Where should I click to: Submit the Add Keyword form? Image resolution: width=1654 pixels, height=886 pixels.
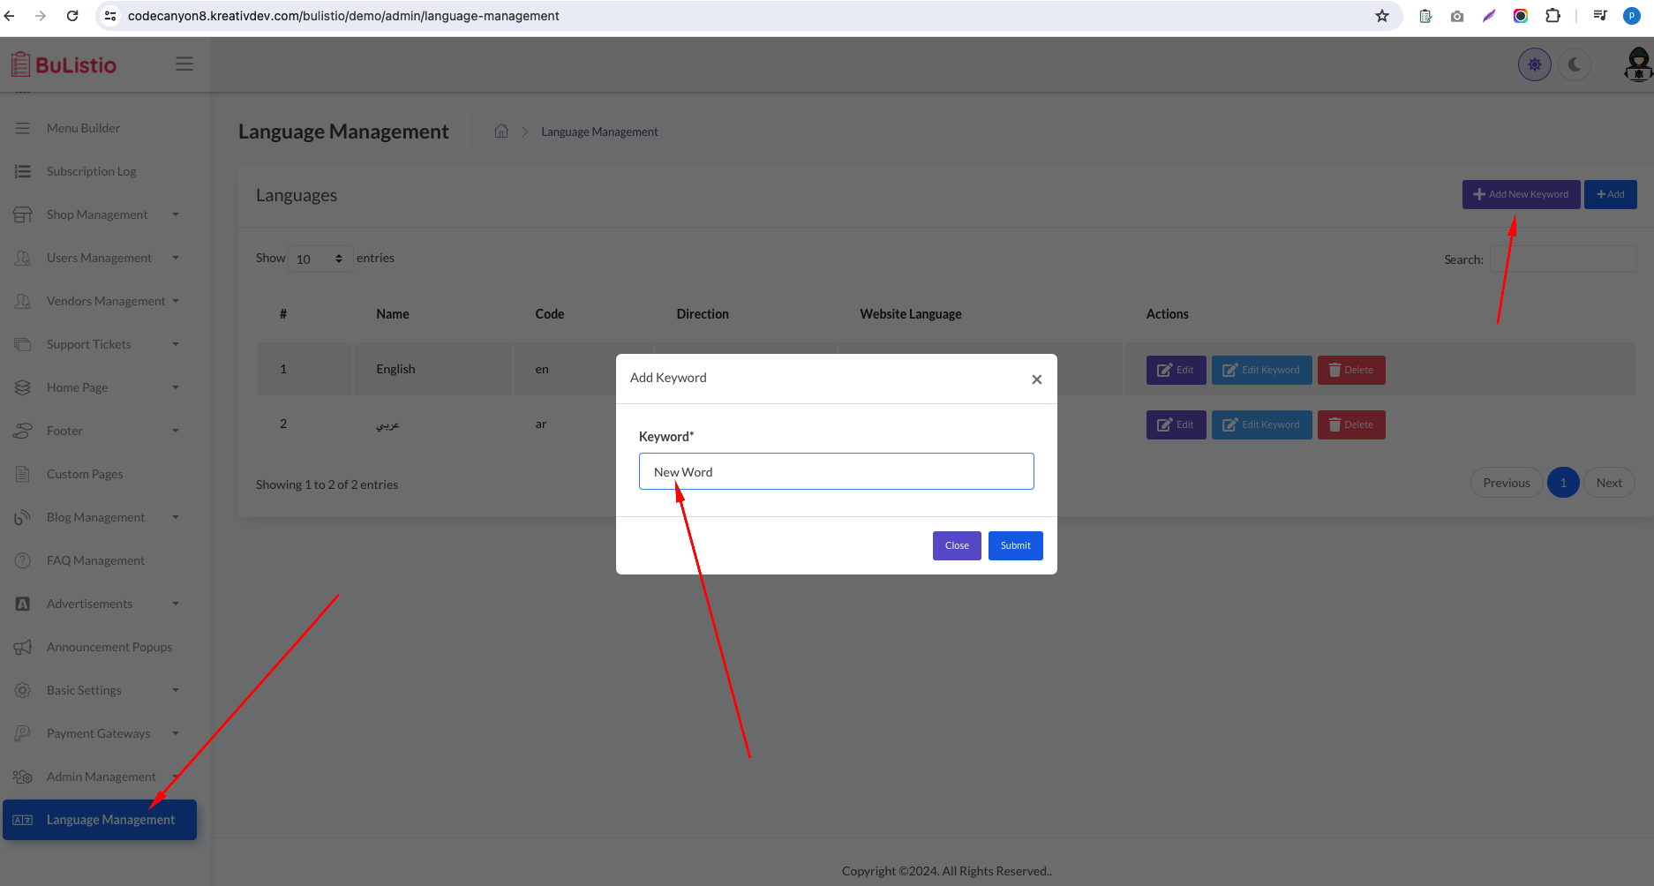coord(1015,545)
